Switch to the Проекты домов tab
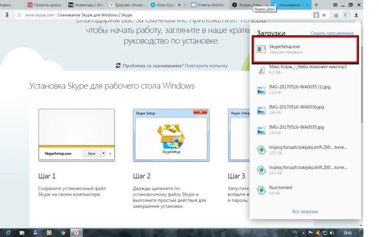This screenshot has width=379, height=237. coord(45,5)
